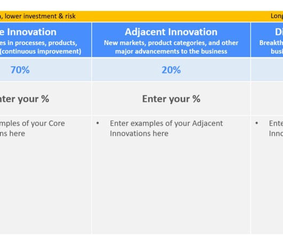Click the 'lower investment & risk' banner text
283x236 pixels.
click(x=40, y=16)
